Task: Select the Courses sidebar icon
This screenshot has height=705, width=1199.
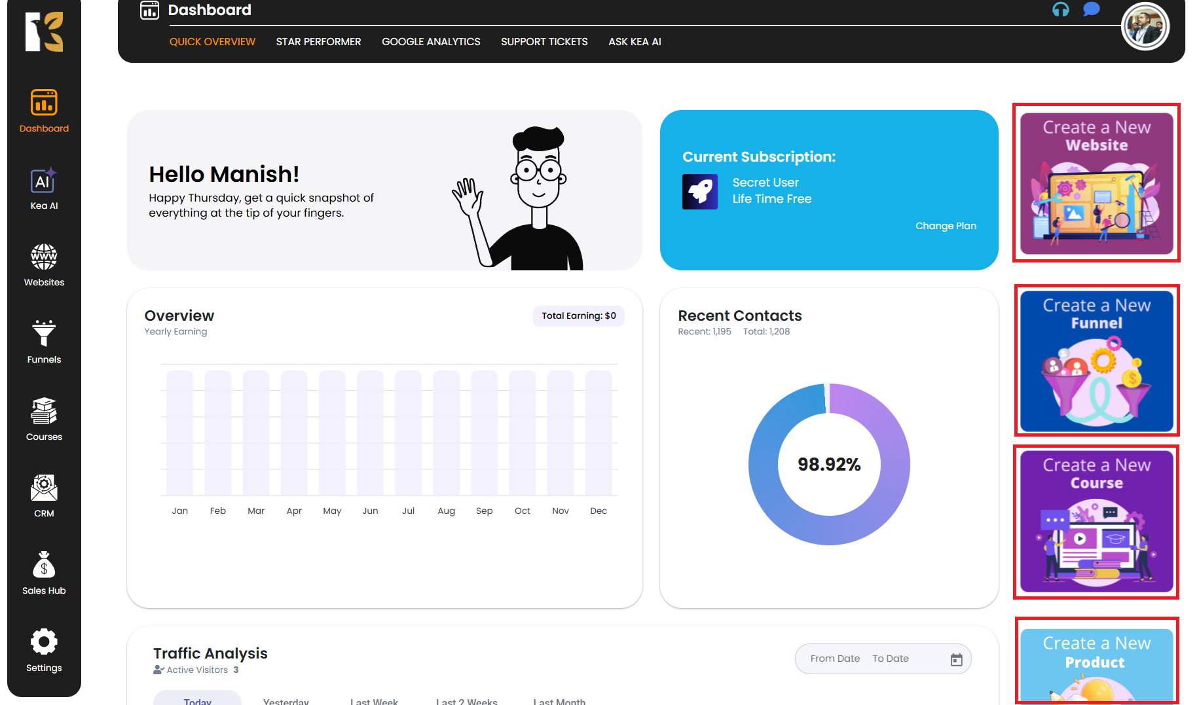Action: 44,411
